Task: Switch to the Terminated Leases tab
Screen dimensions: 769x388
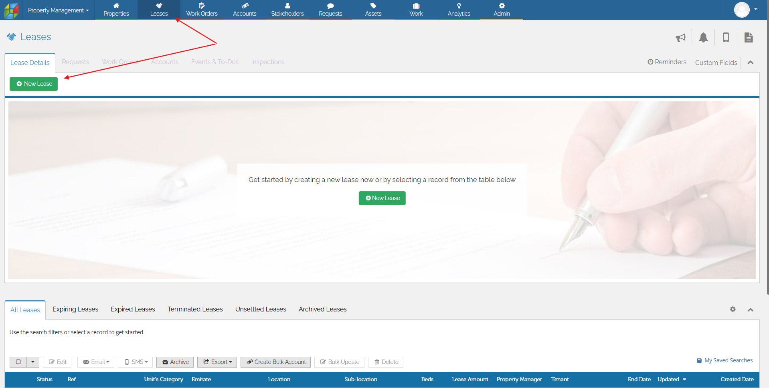Action: click(195, 309)
